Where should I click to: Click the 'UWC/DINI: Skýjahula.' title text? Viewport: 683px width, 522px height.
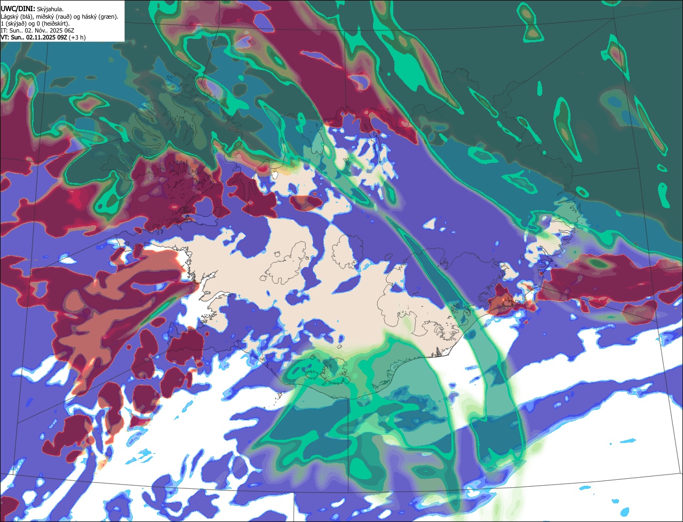click(x=33, y=9)
